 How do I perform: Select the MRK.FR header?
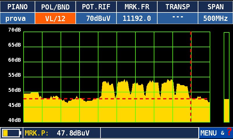(x=137, y=7)
